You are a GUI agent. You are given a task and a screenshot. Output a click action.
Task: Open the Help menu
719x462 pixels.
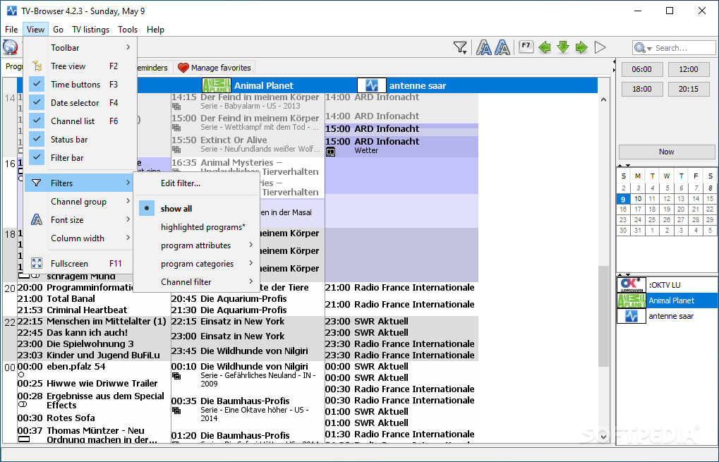tap(155, 30)
